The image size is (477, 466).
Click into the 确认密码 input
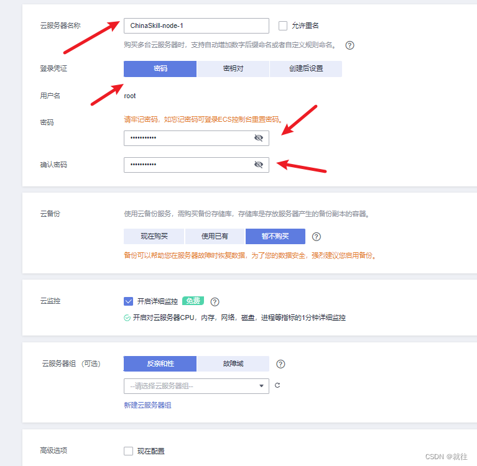pos(197,165)
